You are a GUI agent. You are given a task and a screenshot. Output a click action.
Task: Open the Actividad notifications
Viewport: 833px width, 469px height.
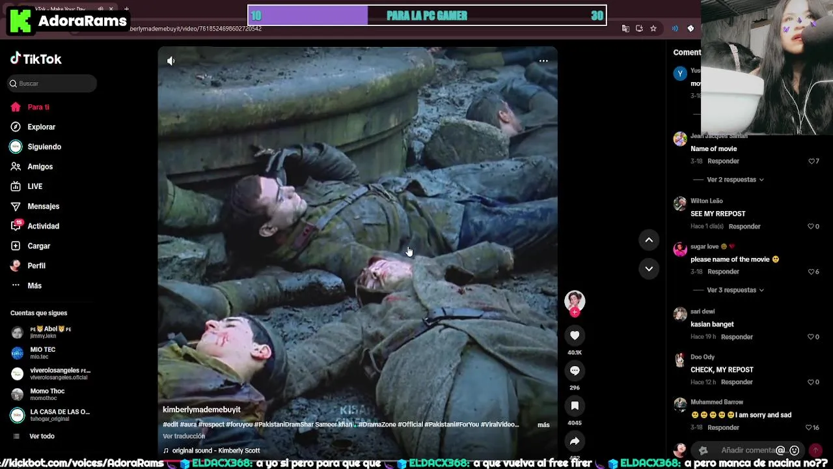click(34, 226)
